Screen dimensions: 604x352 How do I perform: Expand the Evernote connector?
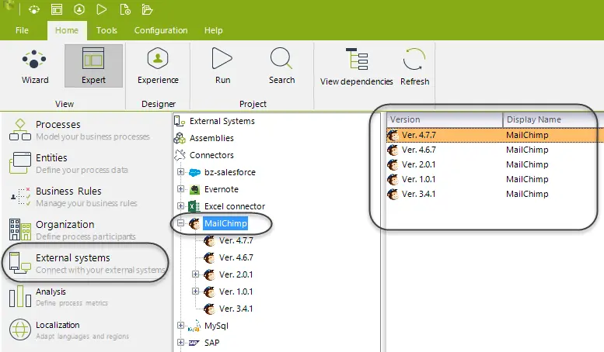(x=180, y=188)
